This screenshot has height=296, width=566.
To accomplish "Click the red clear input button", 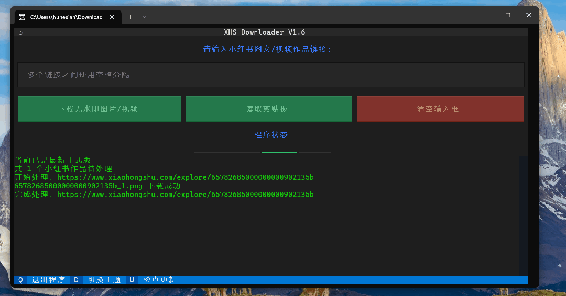I will (440, 109).
